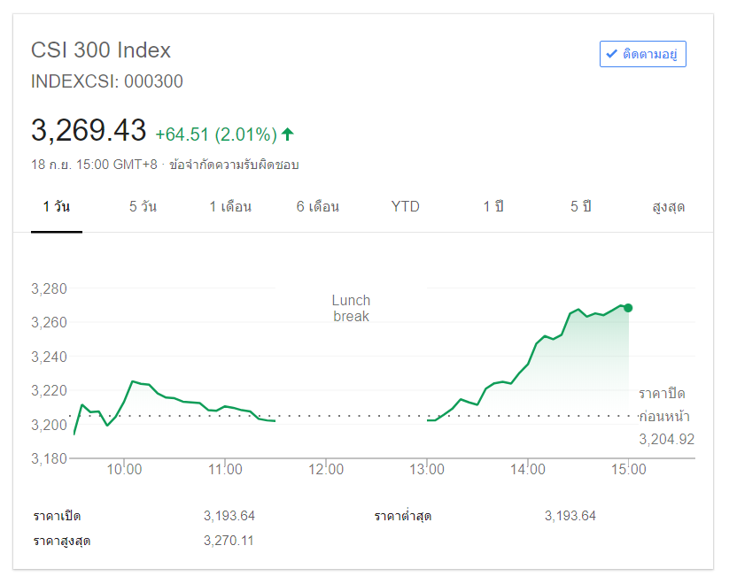This screenshot has height=584, width=729.
Task: Click the chart at the 14:00 axis label
Action: tap(527, 469)
